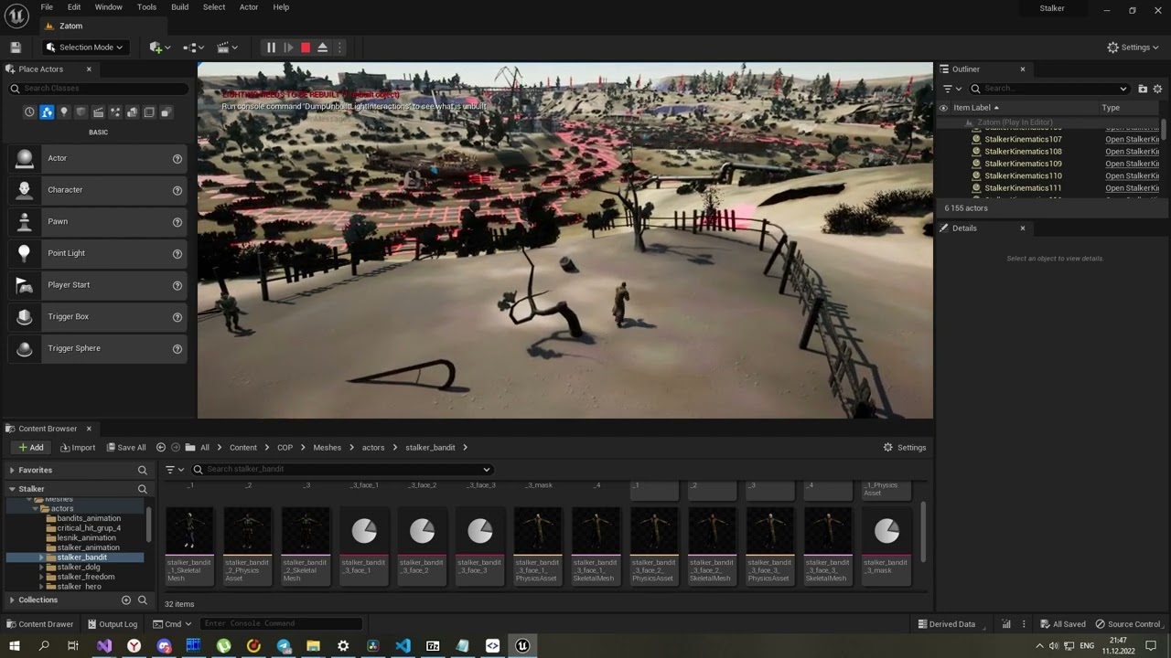Click the Open StalkerKinematics108 type link
This screenshot has width=1171, height=658.
(1132, 152)
